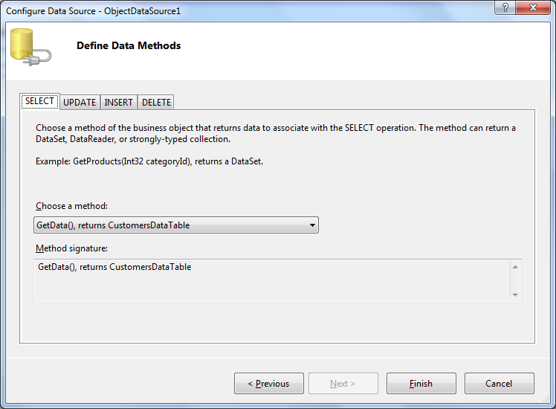Click the help question mark button

[x=505, y=7]
